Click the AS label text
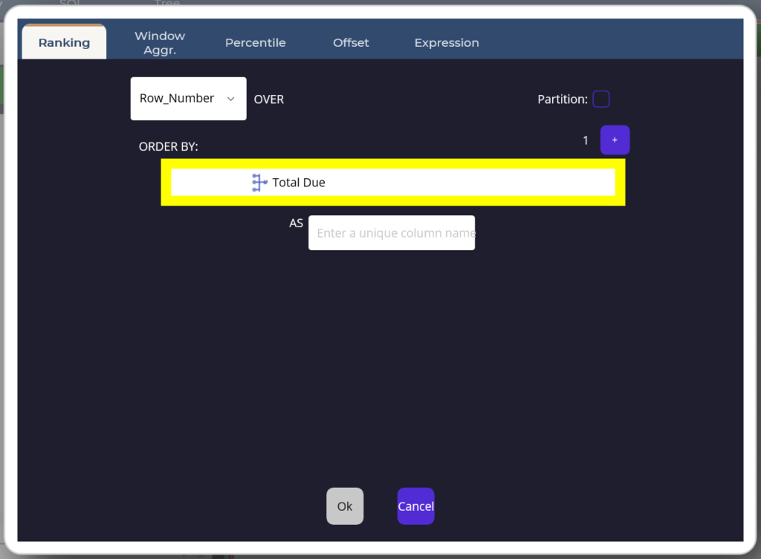The width and height of the screenshot is (761, 559). click(296, 223)
